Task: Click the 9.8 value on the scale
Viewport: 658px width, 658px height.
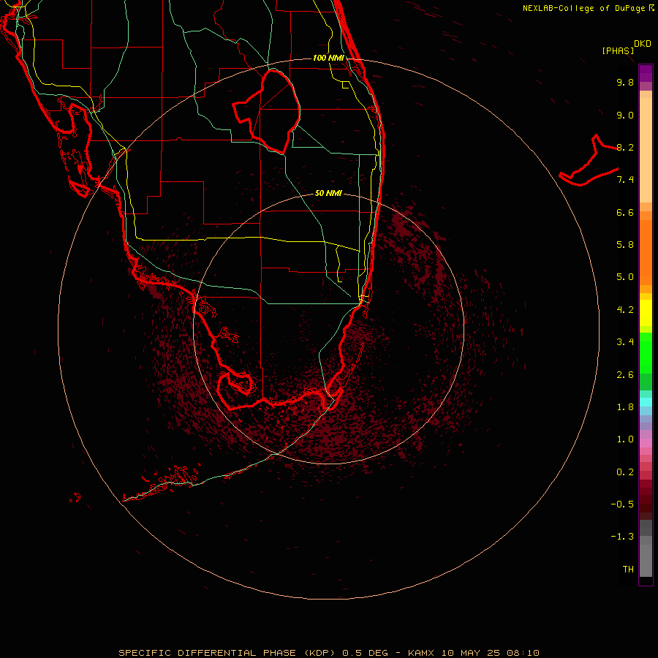Action: tap(625, 82)
